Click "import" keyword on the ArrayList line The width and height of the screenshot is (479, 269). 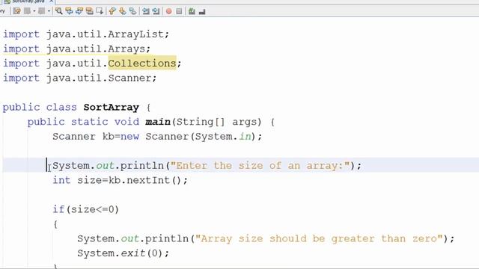21,34
